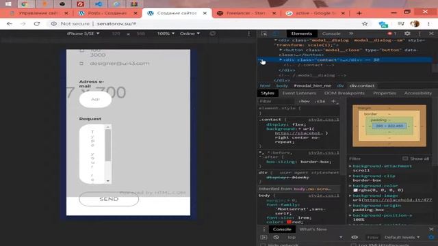
Task: Enable the Hide network checkbox
Action: click(263, 245)
